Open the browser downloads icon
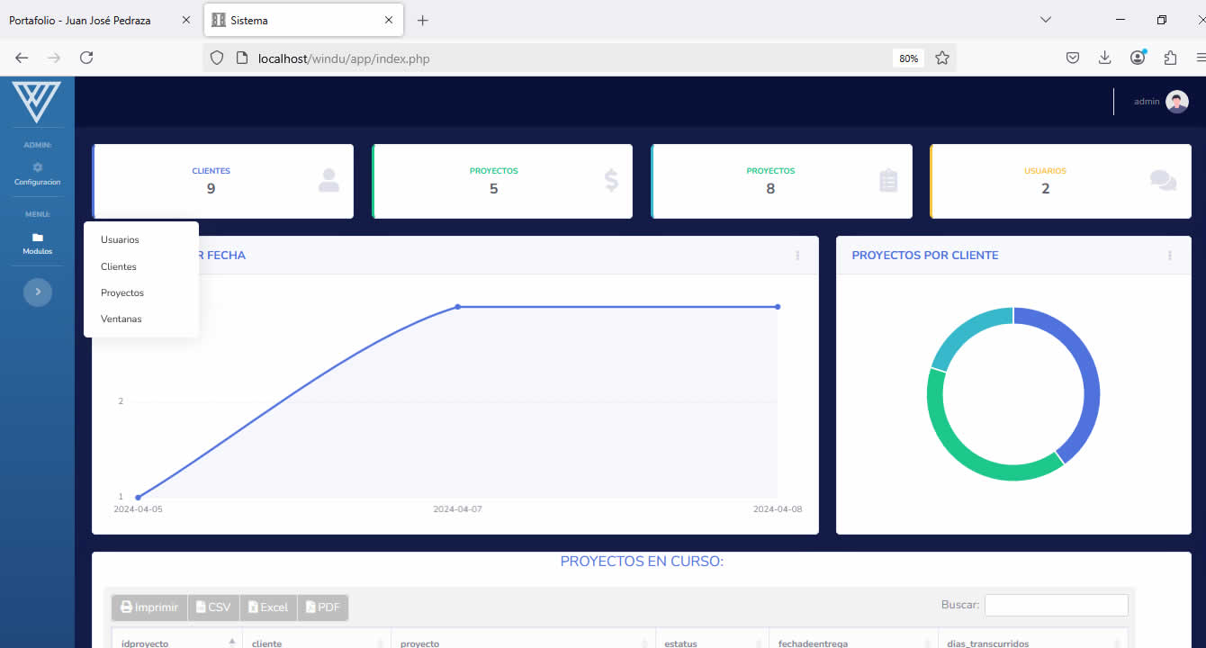Screen dimensions: 1206x648 point(1105,58)
